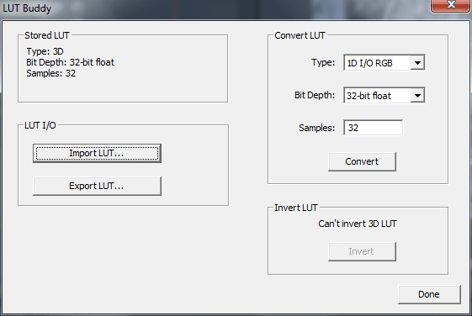472x316 pixels.
Task: Click the 'Convert LUT' group heading
Action: 300,35
